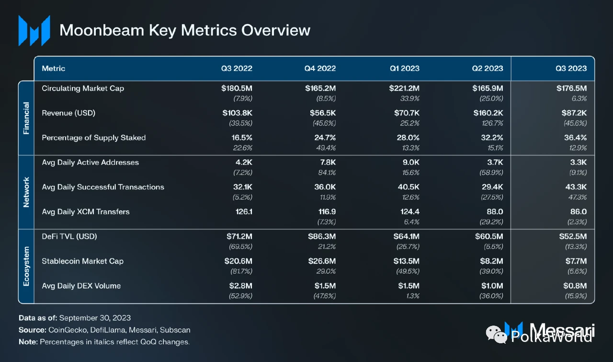
Task: Click the $160.2K revenue value in Q2 2023
Action: 488,113
